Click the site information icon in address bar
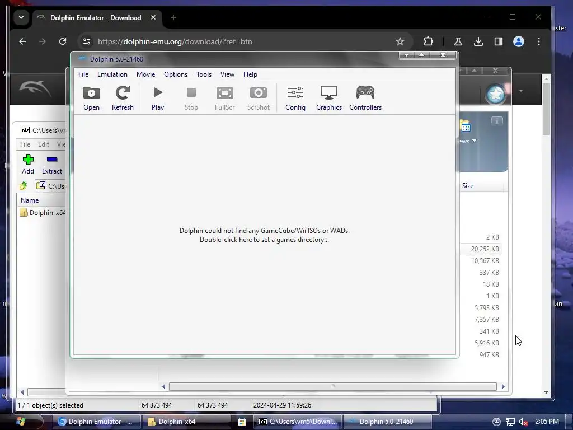This screenshot has height=430, width=573. (87, 41)
